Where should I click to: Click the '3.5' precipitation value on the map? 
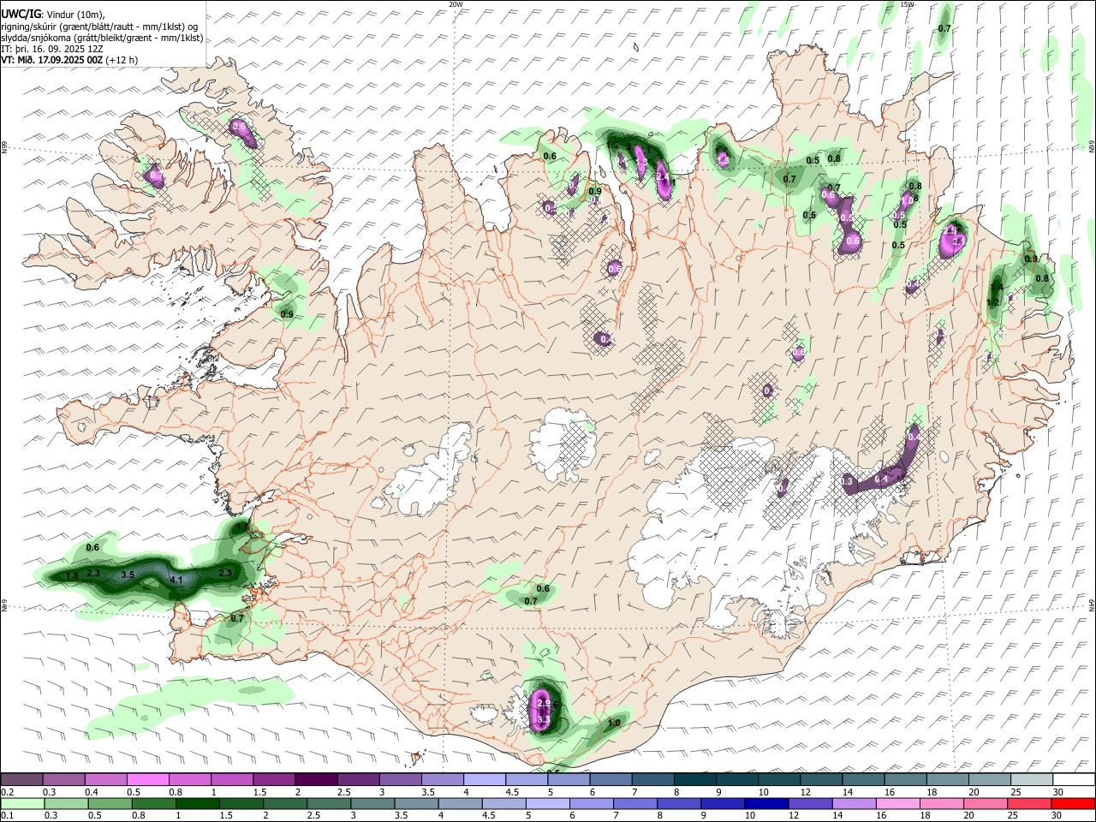pos(128,575)
